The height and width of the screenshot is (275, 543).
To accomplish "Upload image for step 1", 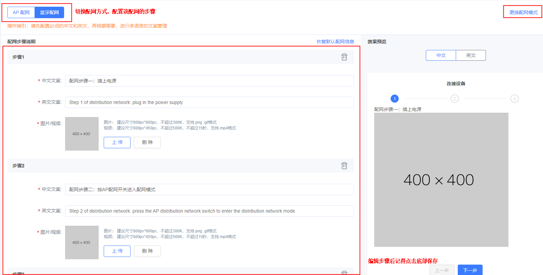I will [117, 143].
